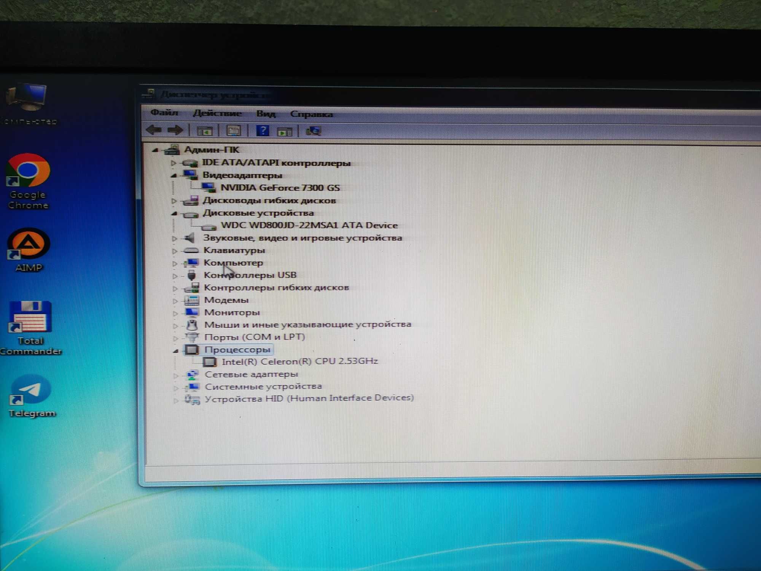
Task: Collapse the Процессоры node
Action: [x=175, y=351]
